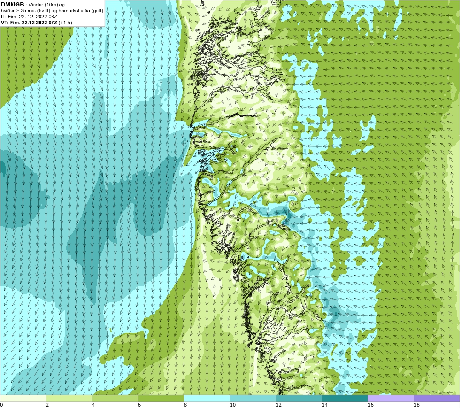Click the olive green 6–8 m/s legend swatch
Image resolution: width=460 pixels, height=408 pixels.
tap(161, 398)
